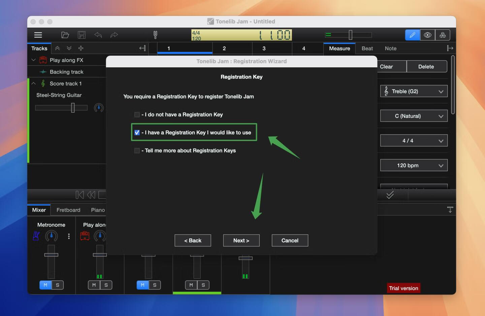Click the Play along FX amp icon

coord(43,60)
